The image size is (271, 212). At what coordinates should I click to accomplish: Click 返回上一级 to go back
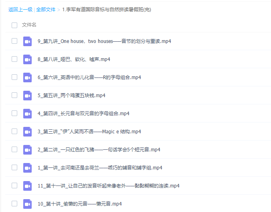pos(20,9)
